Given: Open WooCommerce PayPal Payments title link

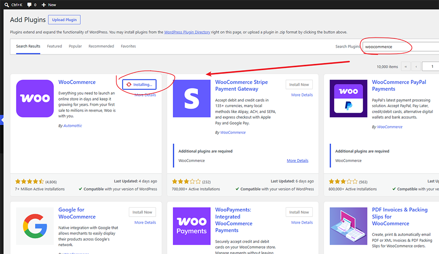Looking at the screenshot, I should (x=399, y=85).
